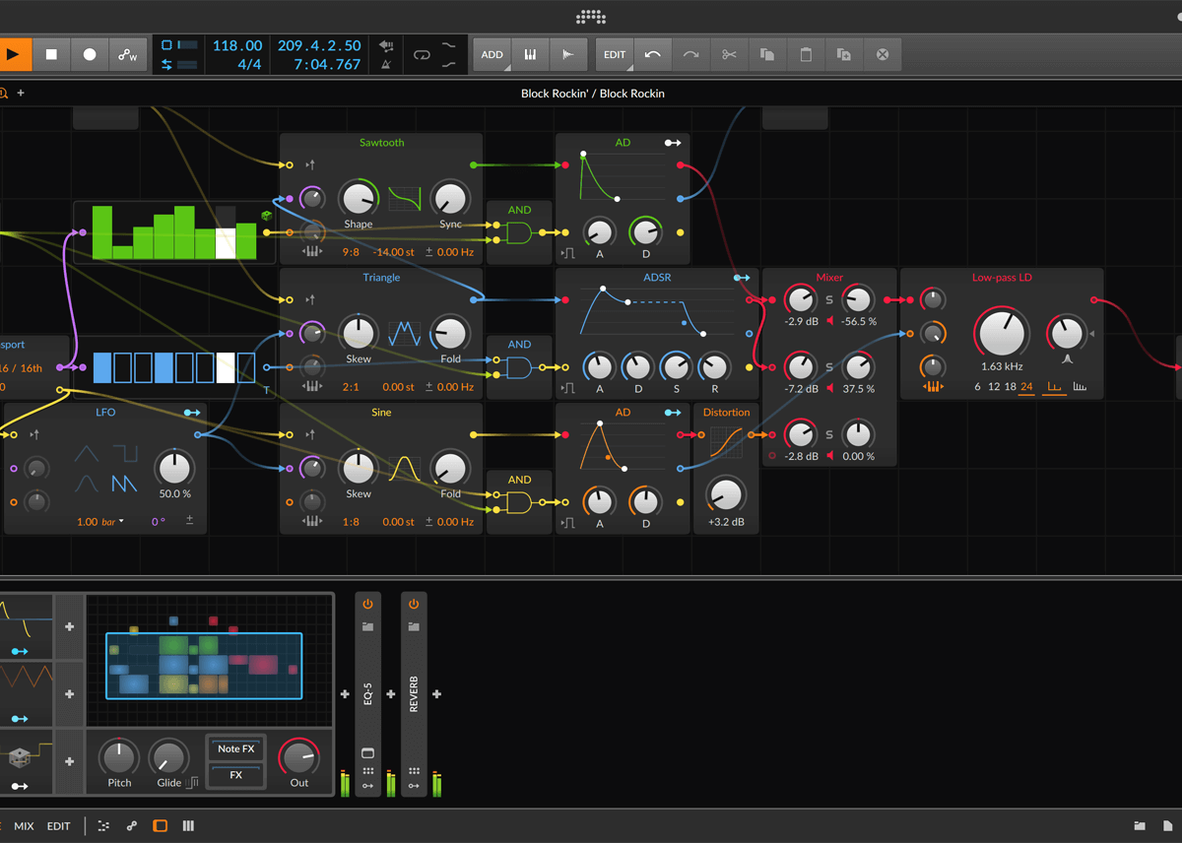Click the Record button in transport

pos(90,55)
